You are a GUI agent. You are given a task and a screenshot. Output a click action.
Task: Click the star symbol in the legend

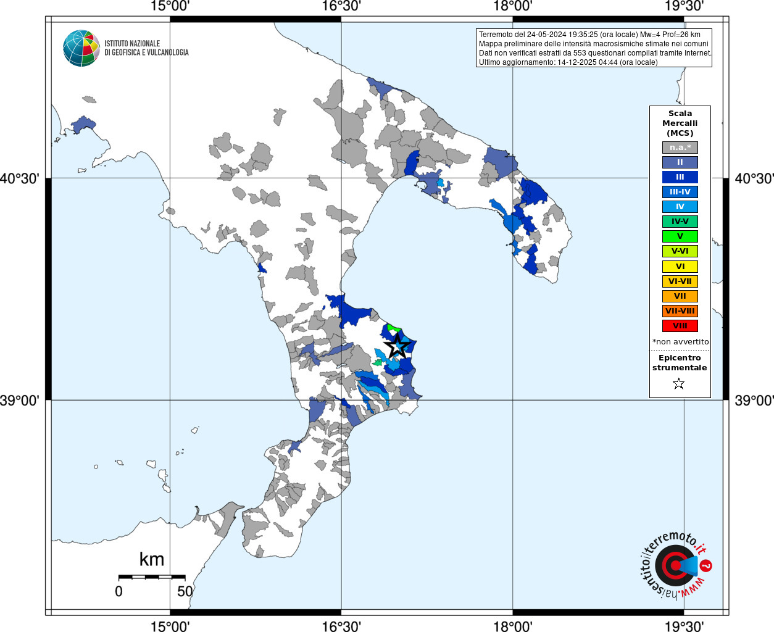(x=679, y=384)
